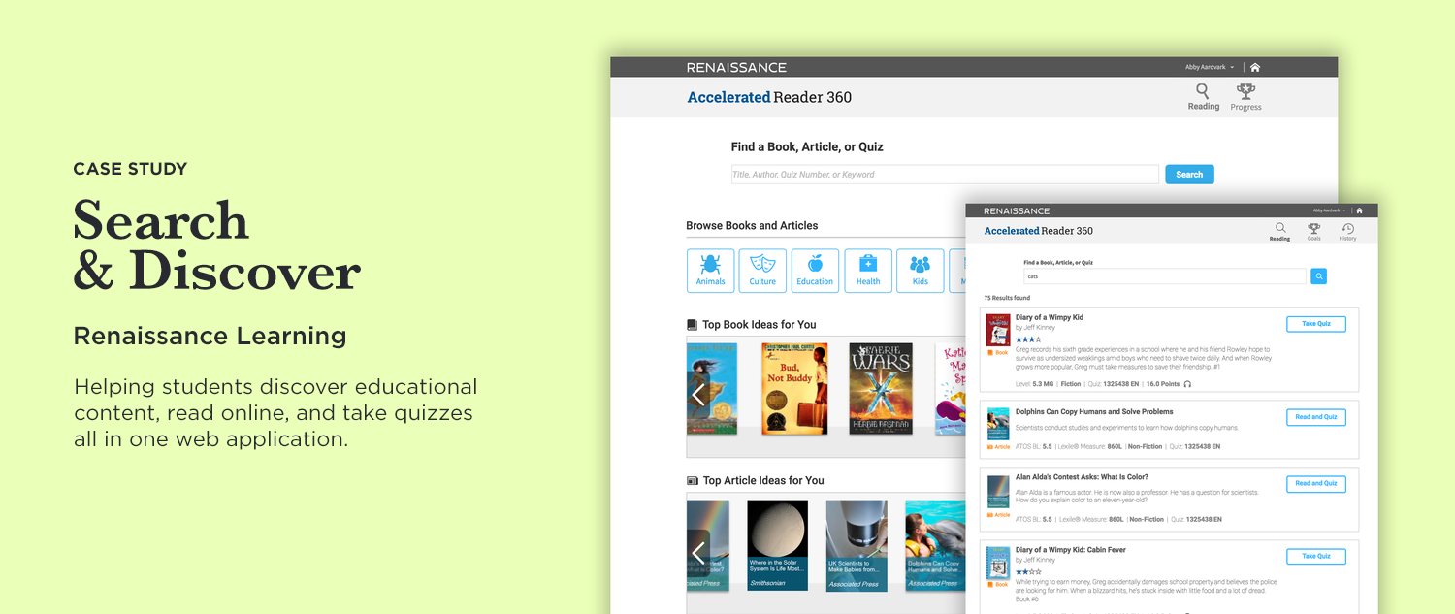The image size is (1455, 614).
Task: Click '75 Results found' text
Action: pyautogui.click(x=1007, y=298)
